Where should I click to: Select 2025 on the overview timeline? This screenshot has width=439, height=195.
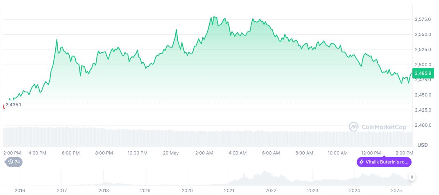click(396, 191)
